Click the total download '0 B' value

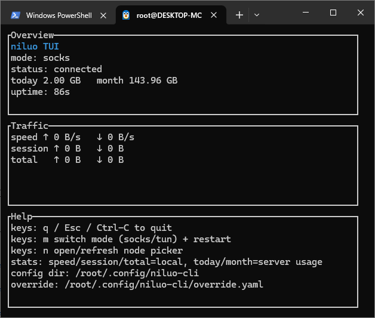[x=115, y=160]
